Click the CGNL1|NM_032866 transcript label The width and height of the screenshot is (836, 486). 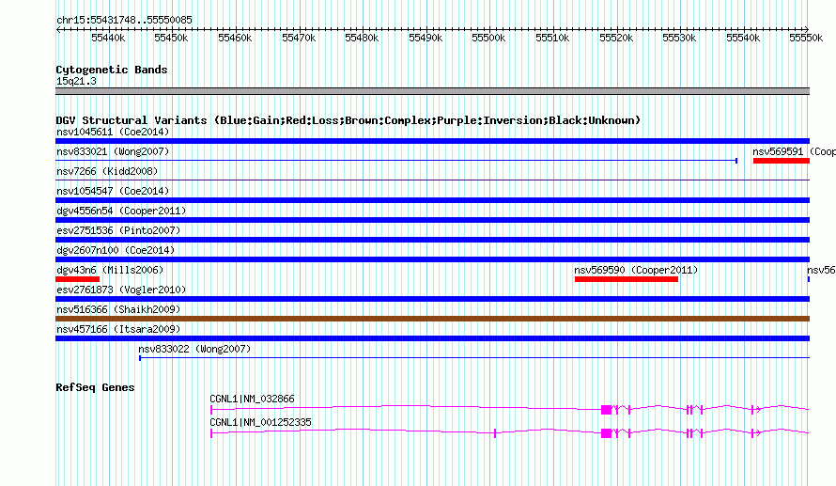click(252, 399)
